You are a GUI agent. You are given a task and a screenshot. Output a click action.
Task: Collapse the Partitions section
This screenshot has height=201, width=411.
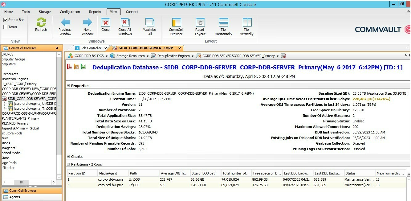[x=68, y=164]
